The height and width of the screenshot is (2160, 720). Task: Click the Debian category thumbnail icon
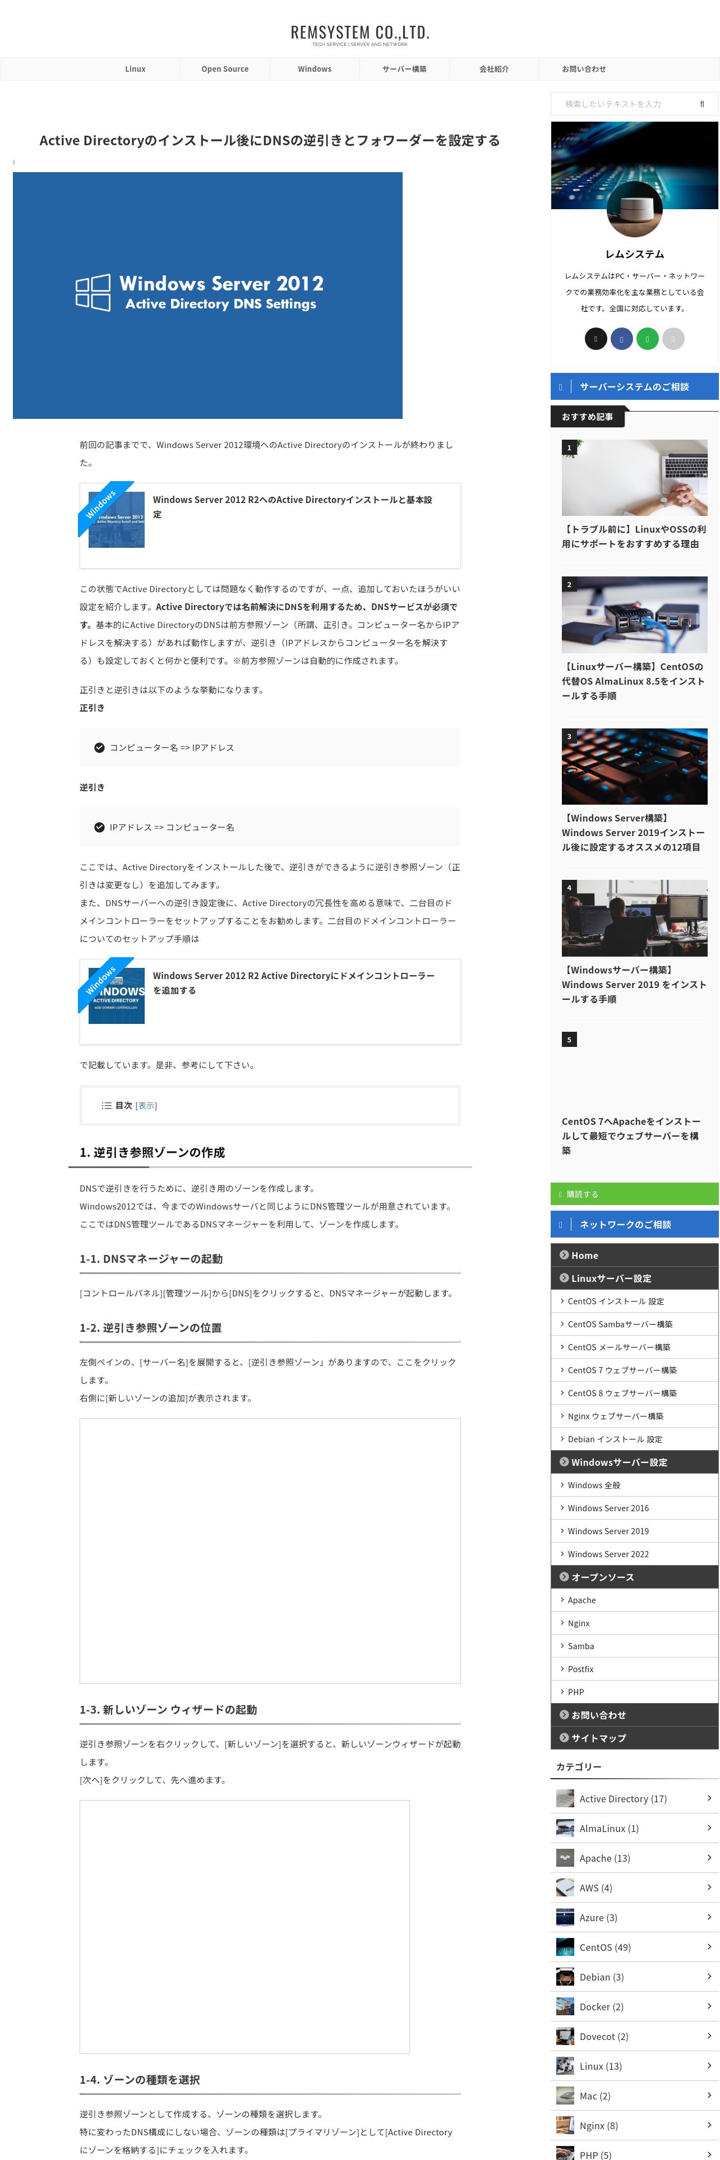tap(565, 1977)
